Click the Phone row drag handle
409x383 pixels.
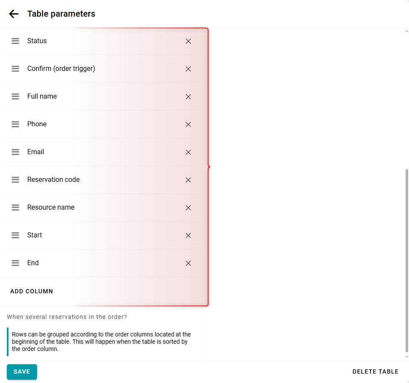(15, 124)
